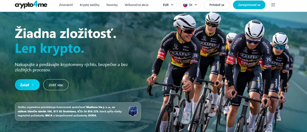The width and height of the screenshot is (307, 132).
Task: Click the crypto4me logo
Action: (31, 5)
